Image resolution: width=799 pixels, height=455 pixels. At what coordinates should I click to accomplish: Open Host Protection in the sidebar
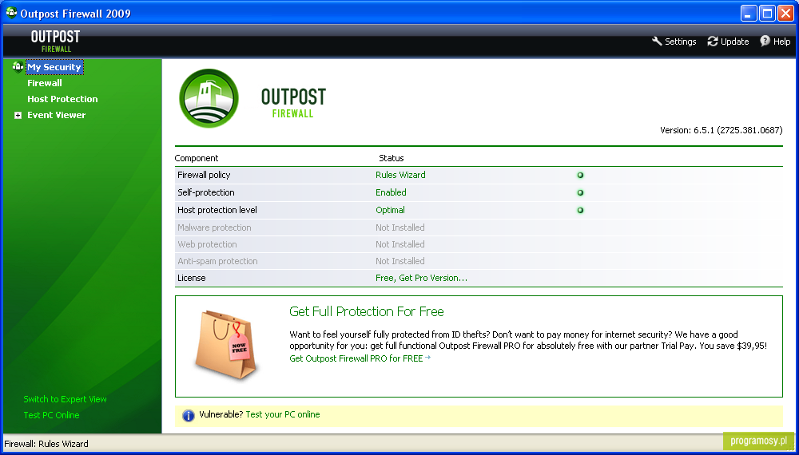pyautogui.click(x=62, y=99)
